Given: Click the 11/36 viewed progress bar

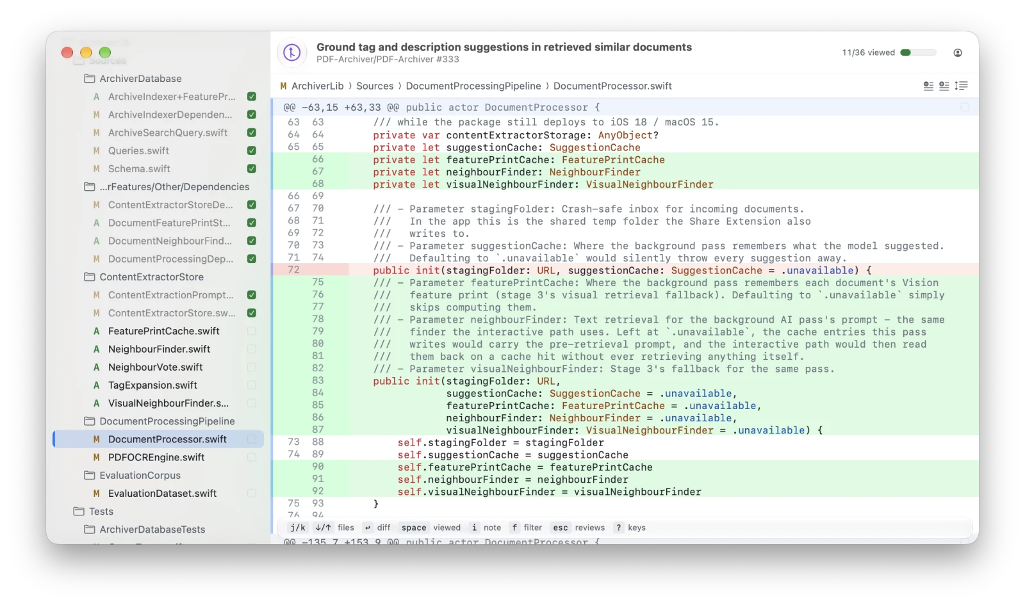Looking at the screenshot, I should [x=918, y=52].
